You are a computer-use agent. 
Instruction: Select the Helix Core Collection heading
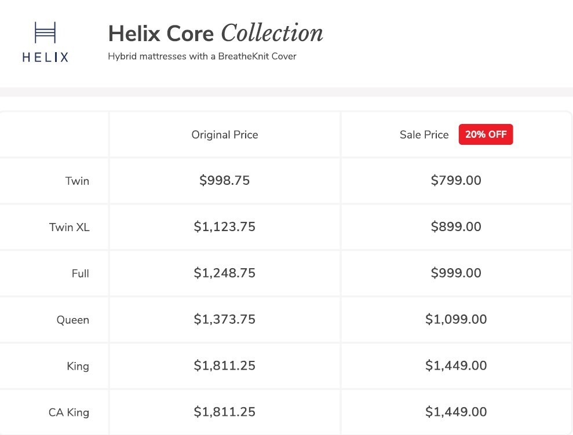pos(215,34)
